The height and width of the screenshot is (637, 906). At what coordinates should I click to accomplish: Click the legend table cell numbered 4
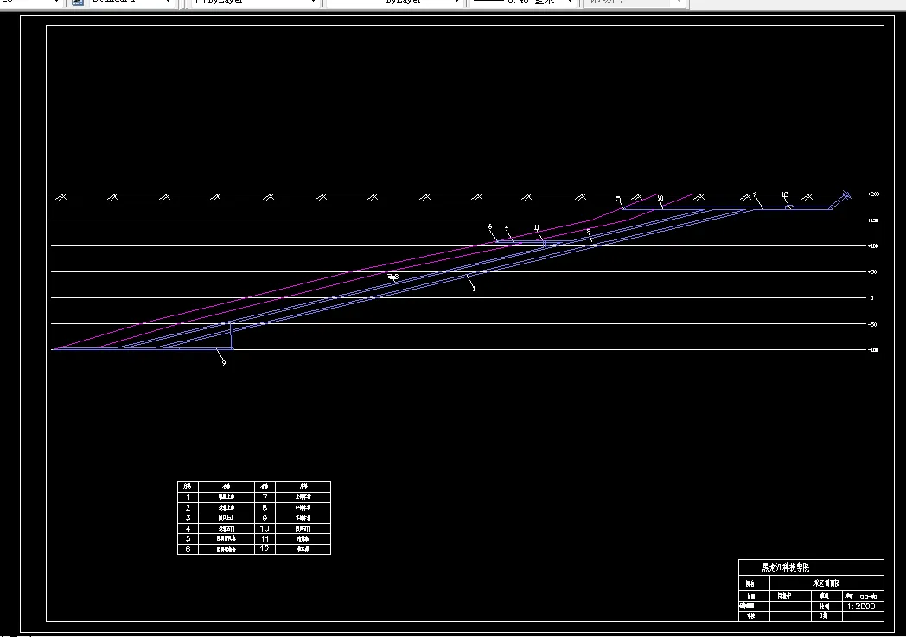(x=188, y=528)
